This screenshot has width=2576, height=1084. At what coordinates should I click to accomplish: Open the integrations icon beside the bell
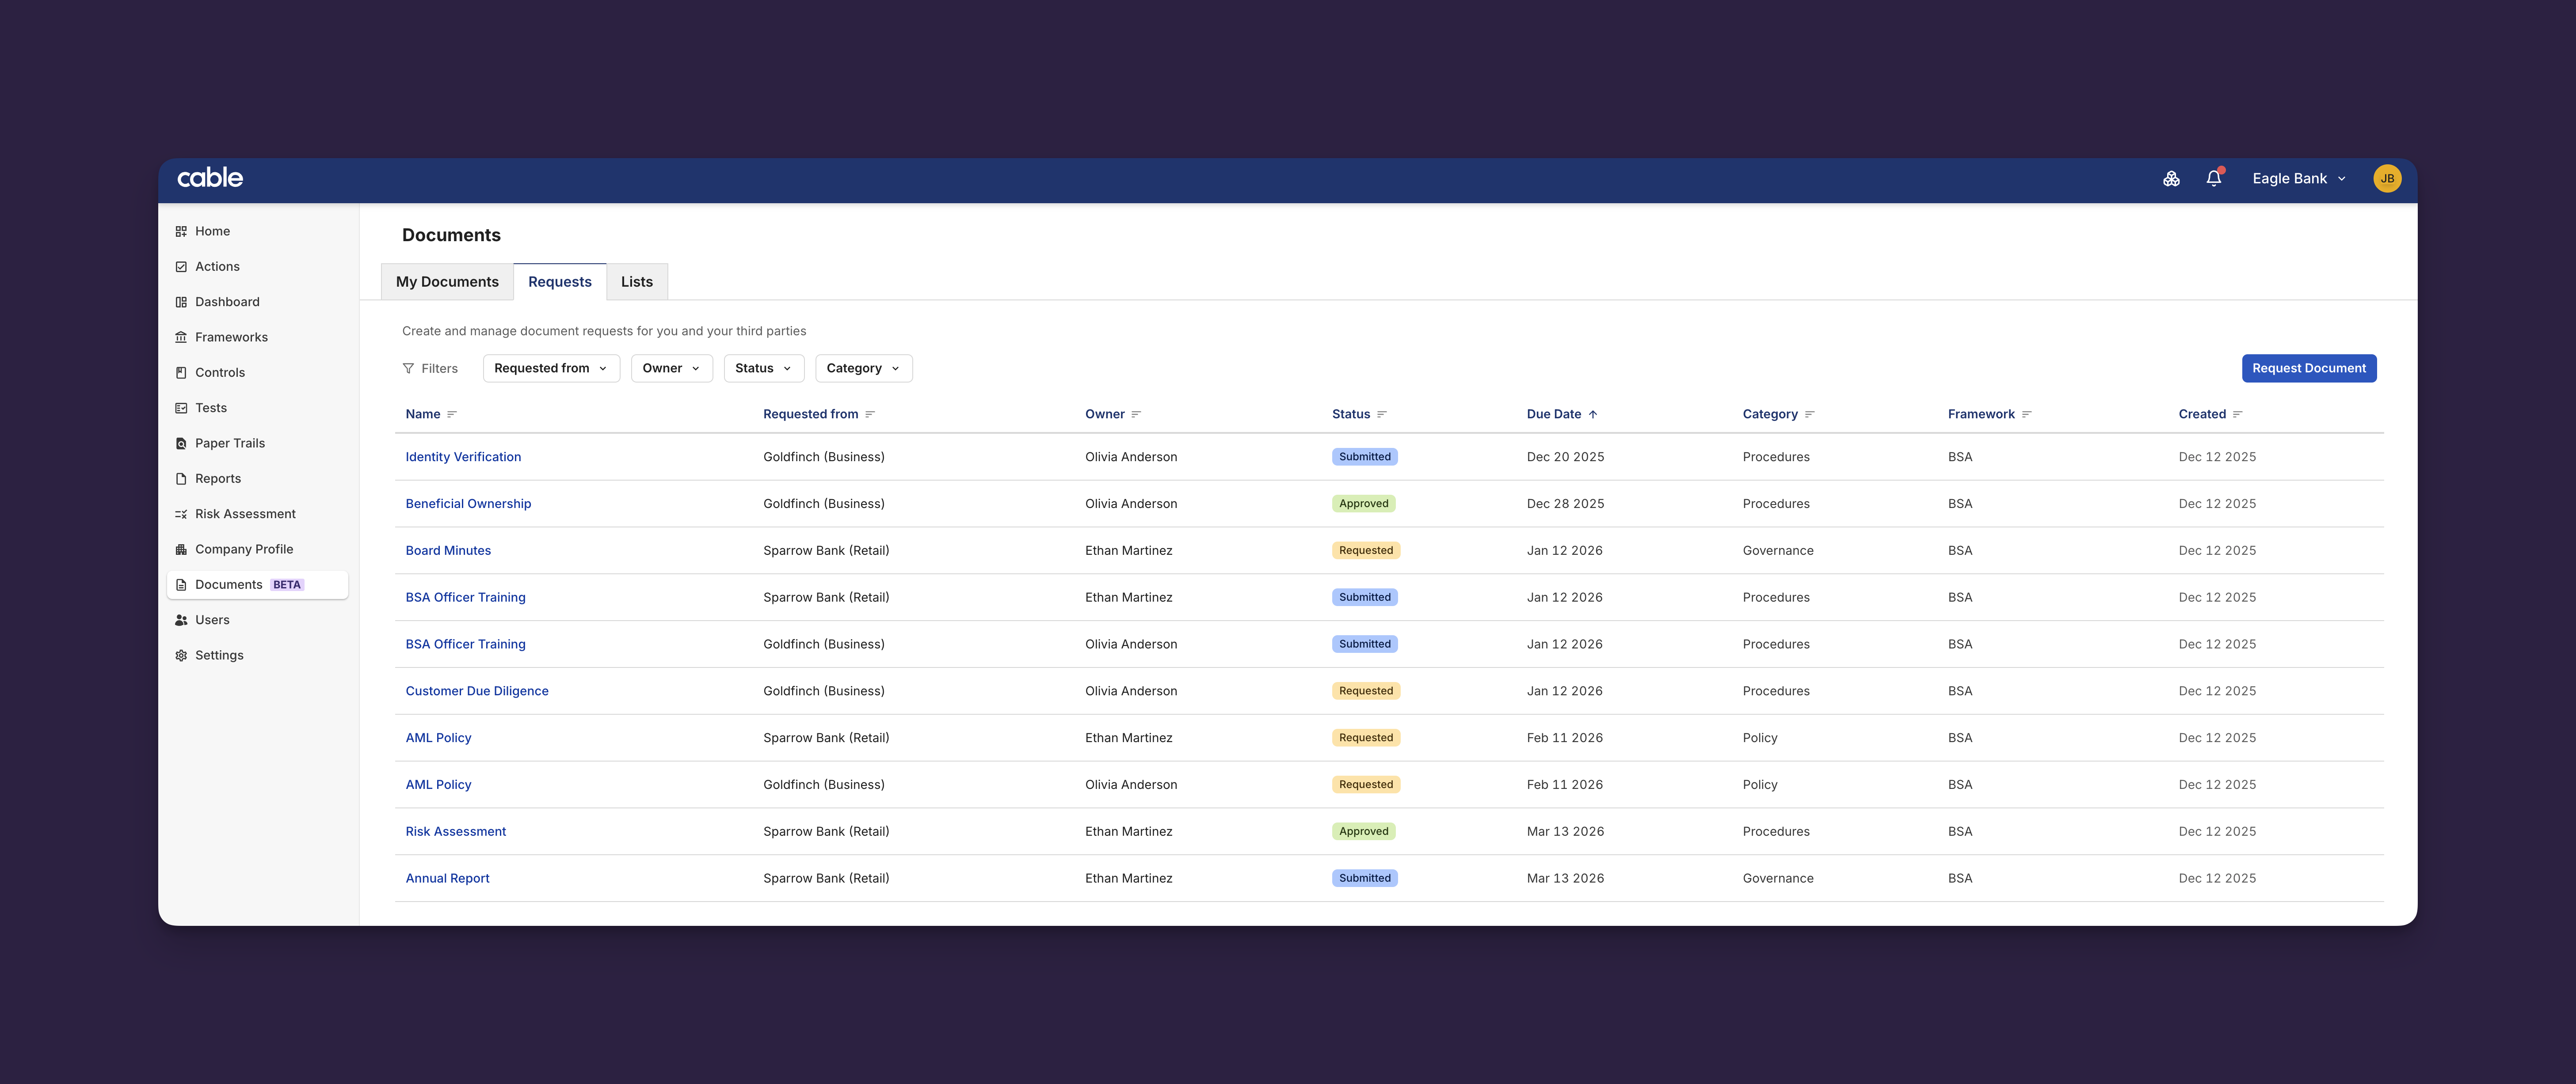[2171, 179]
